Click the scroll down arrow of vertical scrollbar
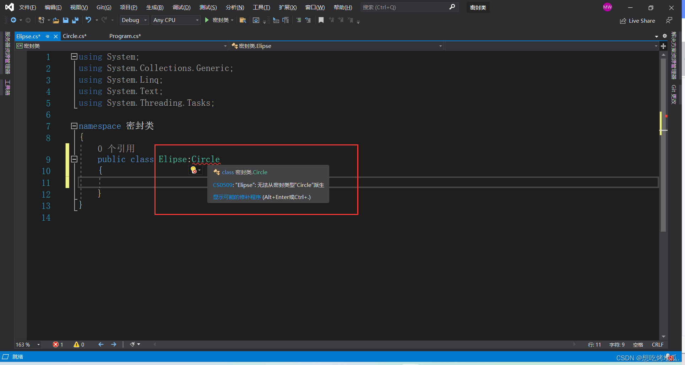Screen dimensions: 685x365 pos(663,337)
